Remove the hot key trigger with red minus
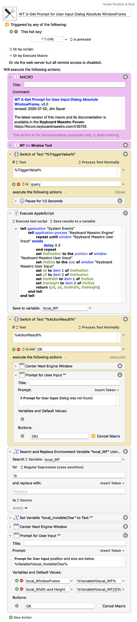 (x=16, y=32)
